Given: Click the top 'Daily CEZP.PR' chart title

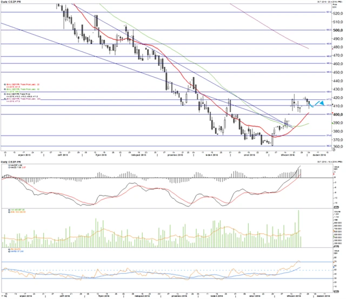Looking at the screenshot, I should (11, 2).
